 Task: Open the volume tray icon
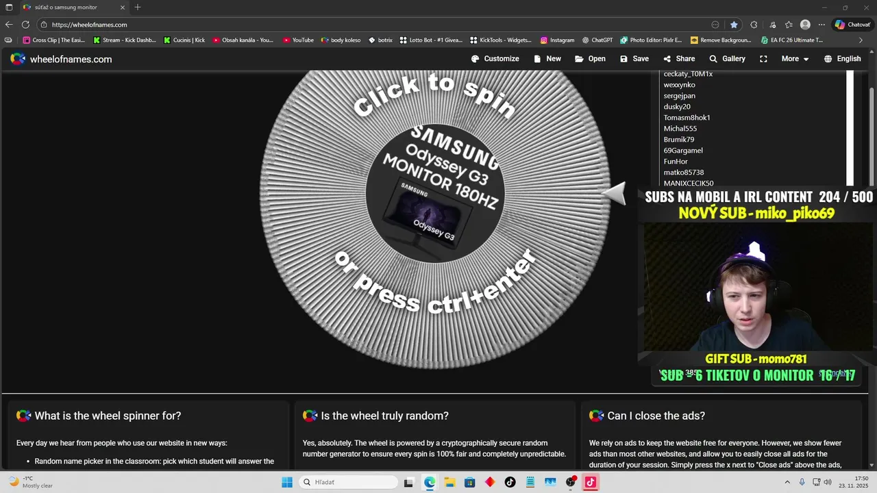[x=829, y=482]
